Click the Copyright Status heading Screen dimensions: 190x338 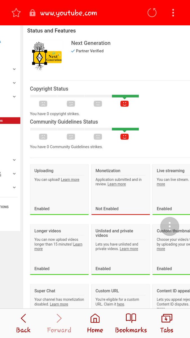click(49, 89)
